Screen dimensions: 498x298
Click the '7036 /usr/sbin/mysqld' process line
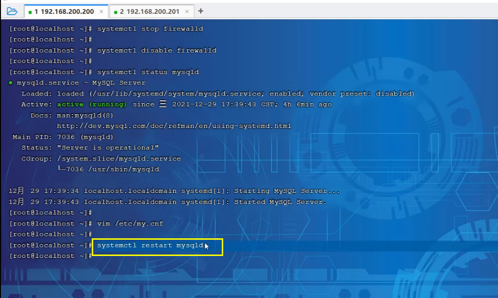coord(108,169)
